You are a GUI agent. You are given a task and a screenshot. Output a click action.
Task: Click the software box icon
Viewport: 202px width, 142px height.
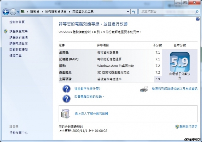(x=66, y=114)
